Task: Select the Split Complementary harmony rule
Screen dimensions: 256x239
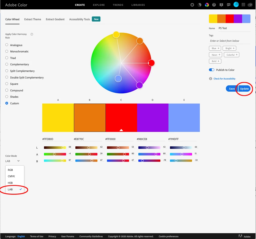Action: 7,71
